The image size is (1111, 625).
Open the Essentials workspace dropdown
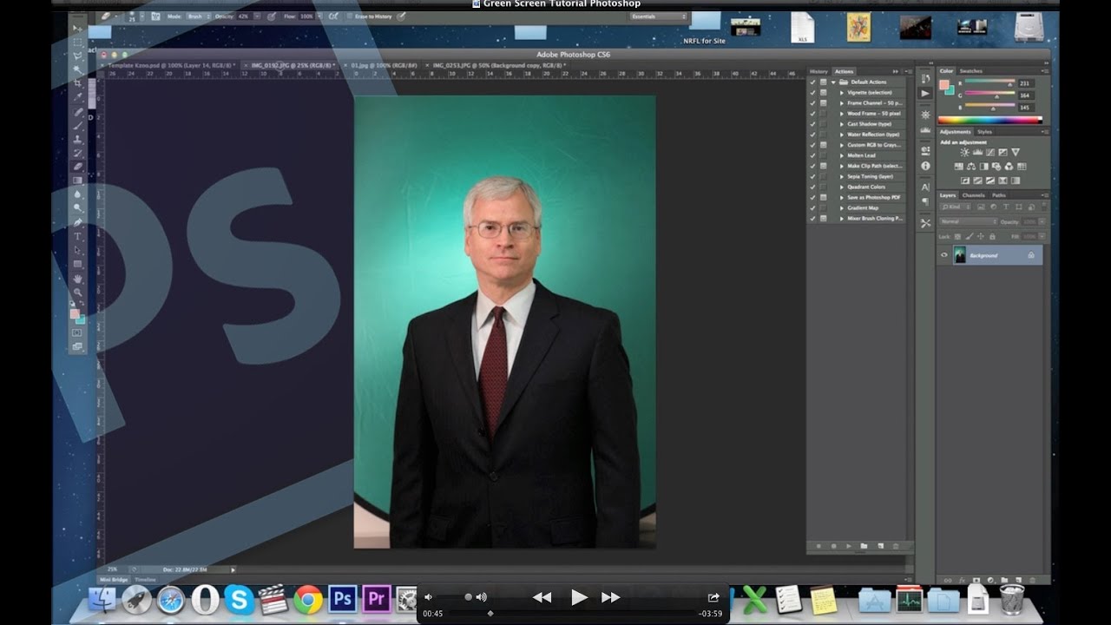point(659,16)
